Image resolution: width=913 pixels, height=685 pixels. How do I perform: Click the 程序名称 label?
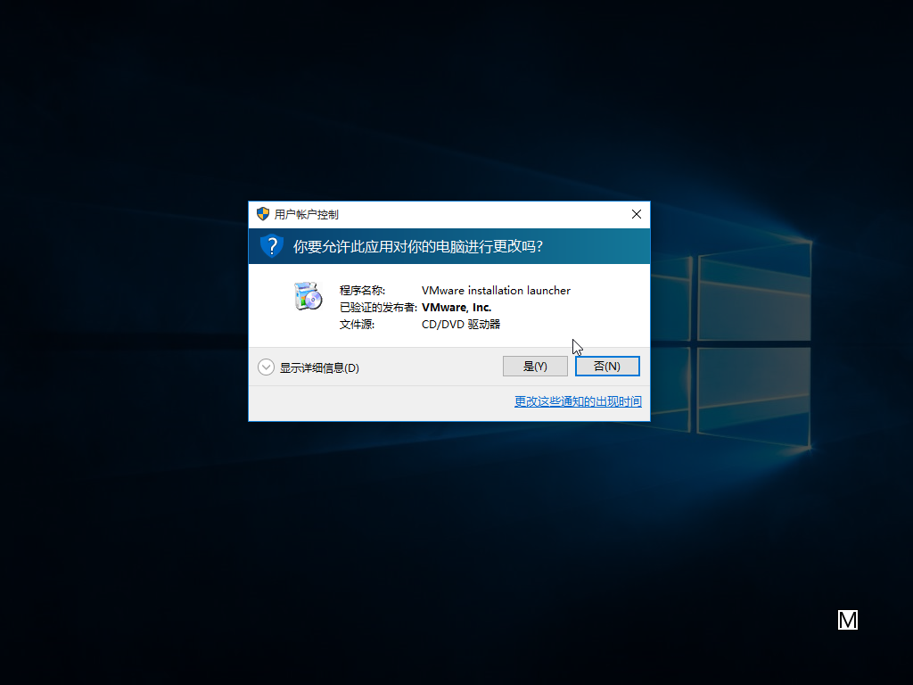(362, 290)
